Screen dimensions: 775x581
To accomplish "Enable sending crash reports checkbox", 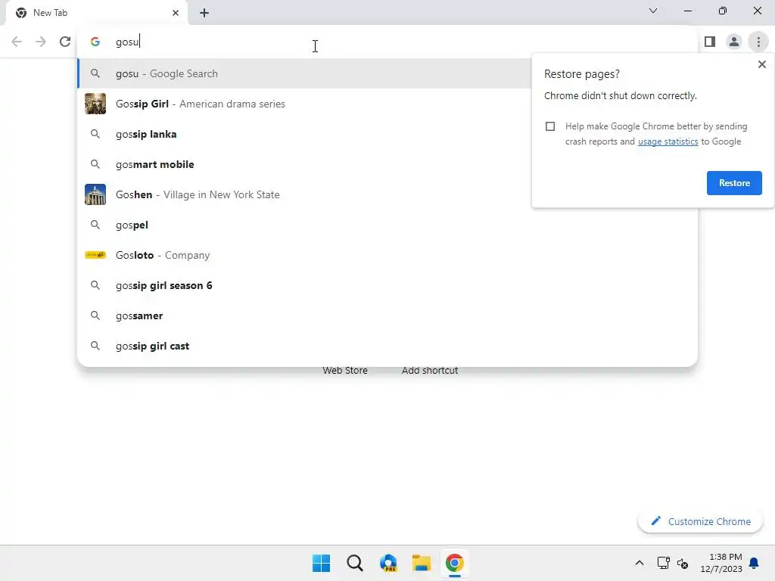I will (x=550, y=126).
